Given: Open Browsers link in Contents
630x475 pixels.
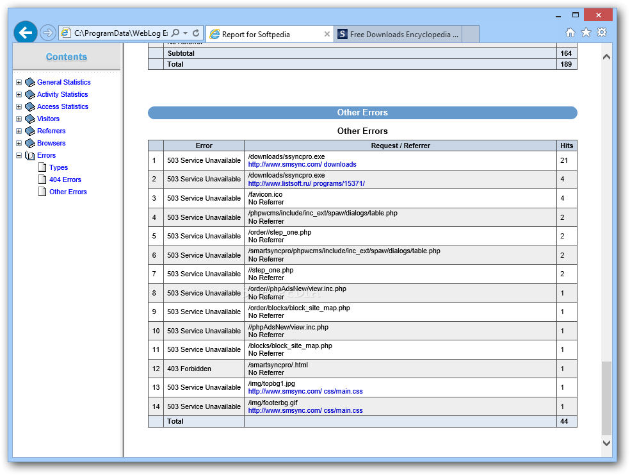Looking at the screenshot, I should 51,143.
